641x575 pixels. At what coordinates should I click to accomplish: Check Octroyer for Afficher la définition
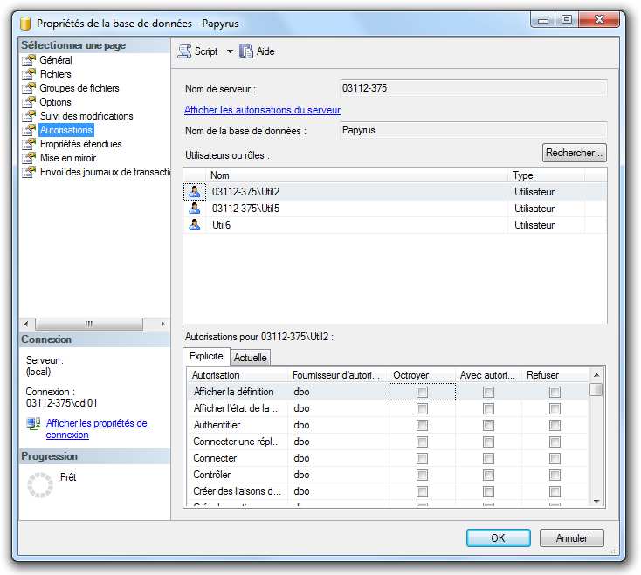point(422,393)
